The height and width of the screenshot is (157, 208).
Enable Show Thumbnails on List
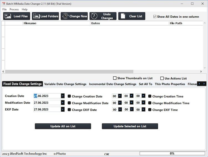[115, 78]
